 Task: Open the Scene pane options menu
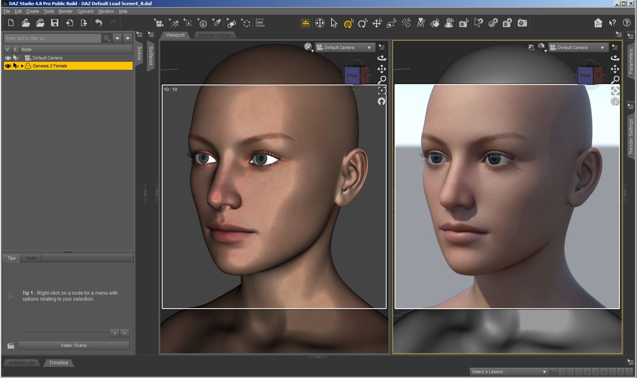click(139, 34)
